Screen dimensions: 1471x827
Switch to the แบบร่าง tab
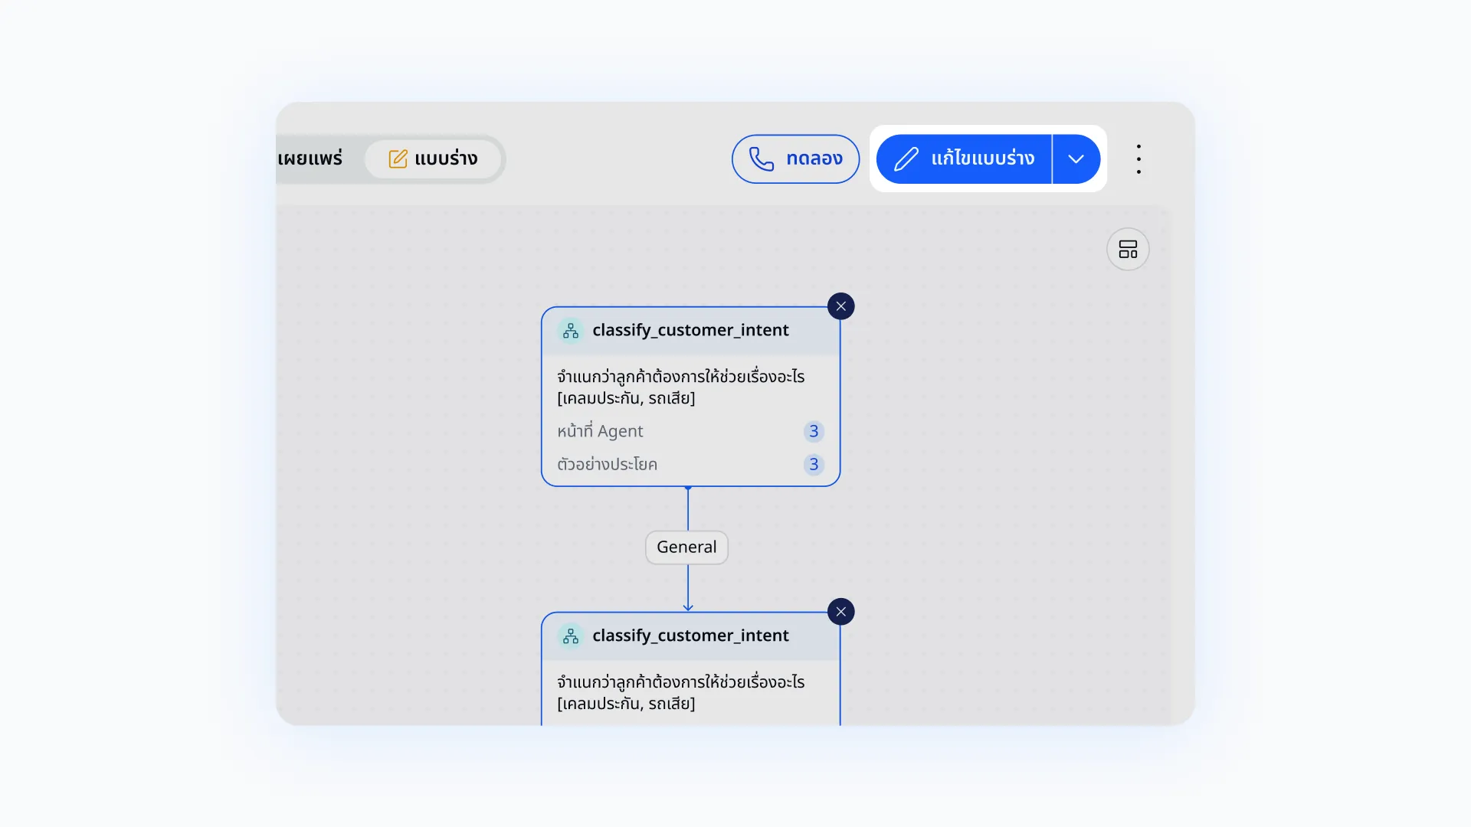[433, 159]
